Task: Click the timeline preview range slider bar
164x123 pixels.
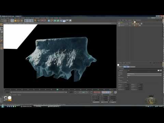Action: tap(39, 92)
